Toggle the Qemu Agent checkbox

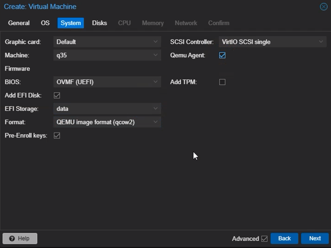click(x=222, y=55)
